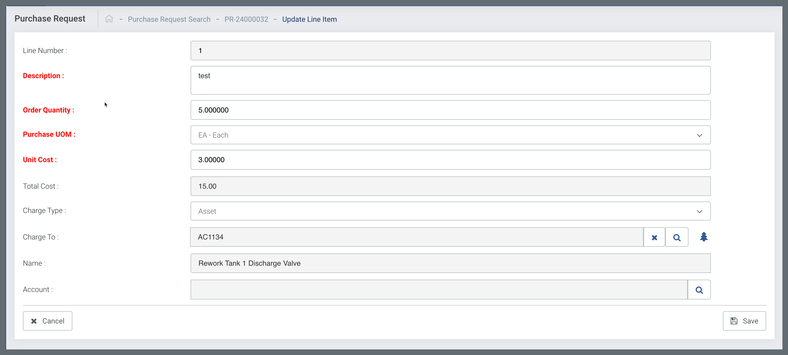Click Purchase UOM chevron arrow

pos(699,135)
